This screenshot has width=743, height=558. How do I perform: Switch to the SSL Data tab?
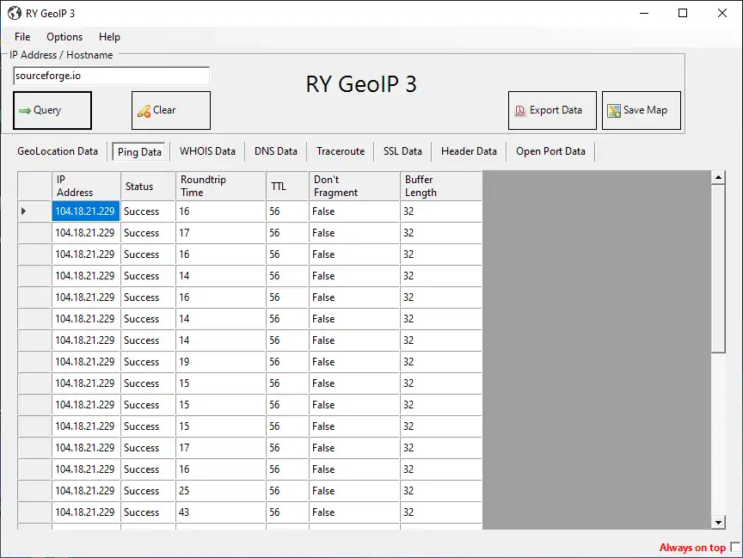click(x=402, y=151)
